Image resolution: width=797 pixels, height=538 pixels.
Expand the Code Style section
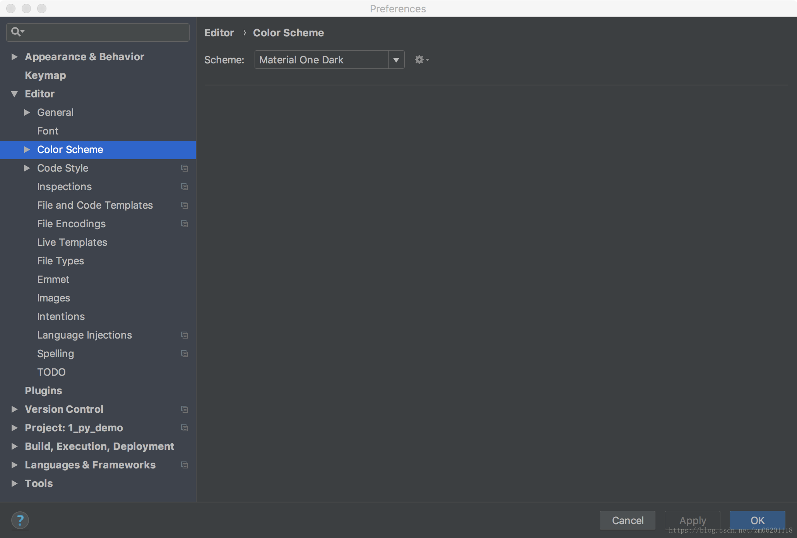tap(27, 167)
